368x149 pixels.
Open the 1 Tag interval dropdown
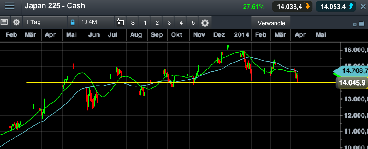pyautogui.click(x=45, y=22)
